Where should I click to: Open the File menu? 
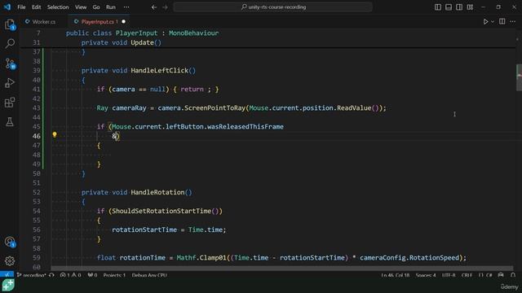click(21, 7)
